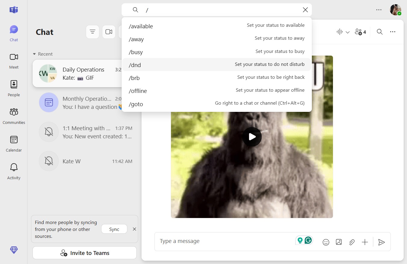The height and width of the screenshot is (264, 407).
Task: Select the /available command
Action: pos(217,26)
